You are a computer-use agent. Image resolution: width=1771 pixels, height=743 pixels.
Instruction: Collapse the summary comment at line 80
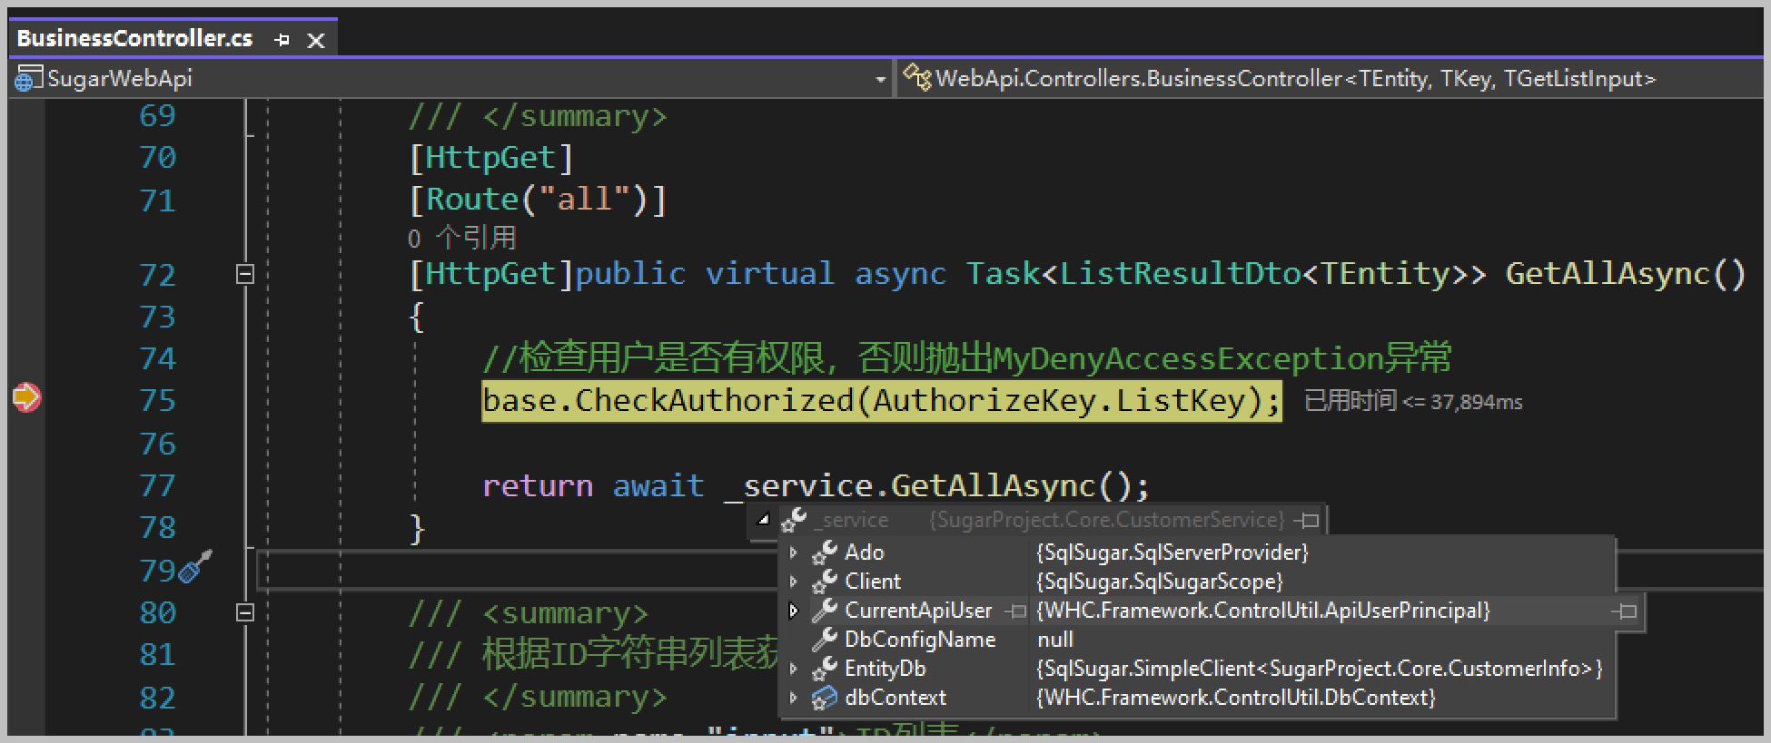coord(244,612)
